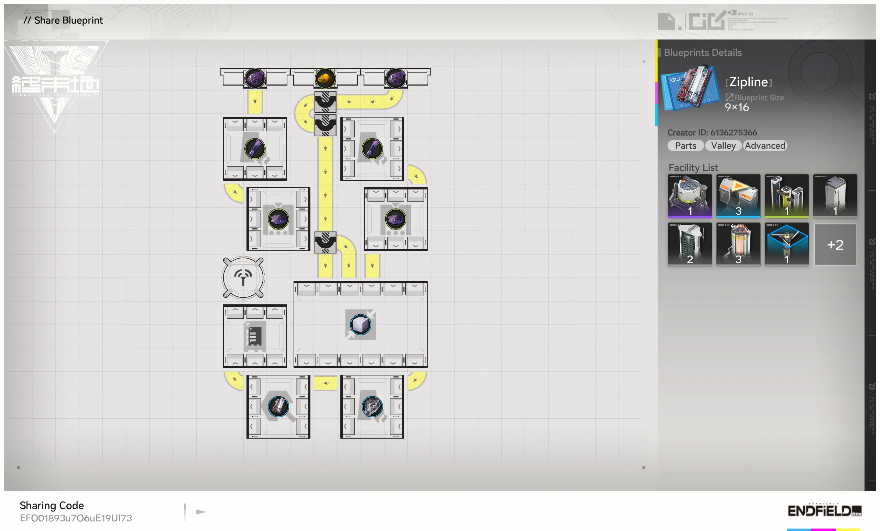Click the purple ore icon on top-left conveyor

click(255, 78)
